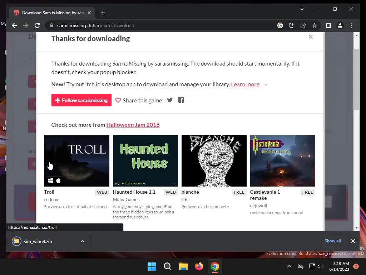Go back to the previous page

(14, 25)
